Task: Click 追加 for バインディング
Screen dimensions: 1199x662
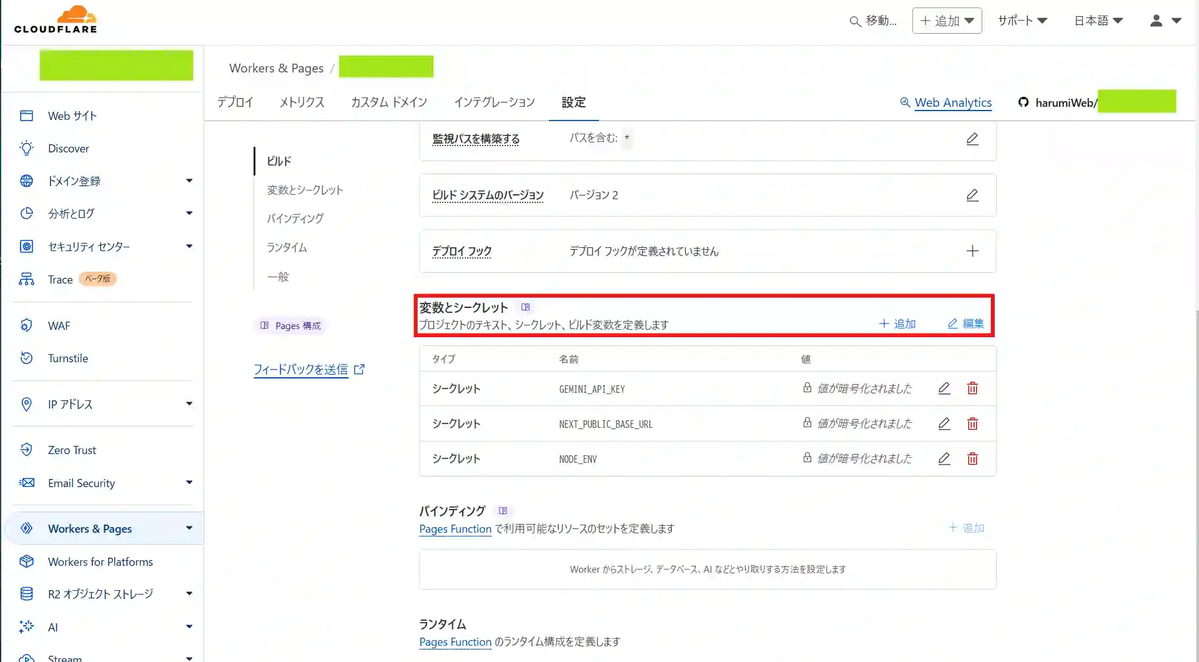Action: coord(966,528)
